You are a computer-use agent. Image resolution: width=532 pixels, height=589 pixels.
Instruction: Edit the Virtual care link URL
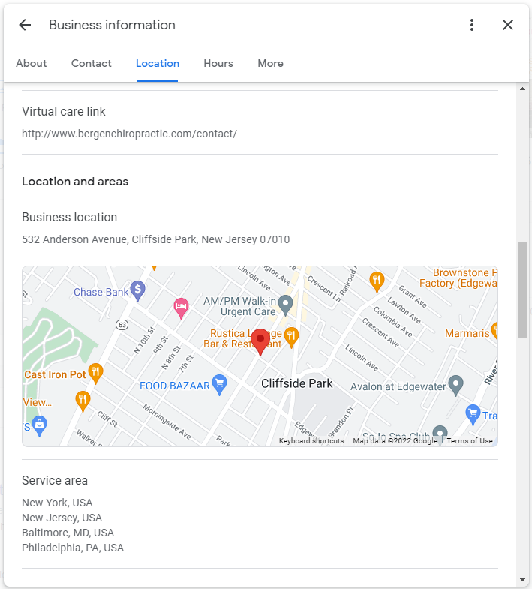coord(129,134)
